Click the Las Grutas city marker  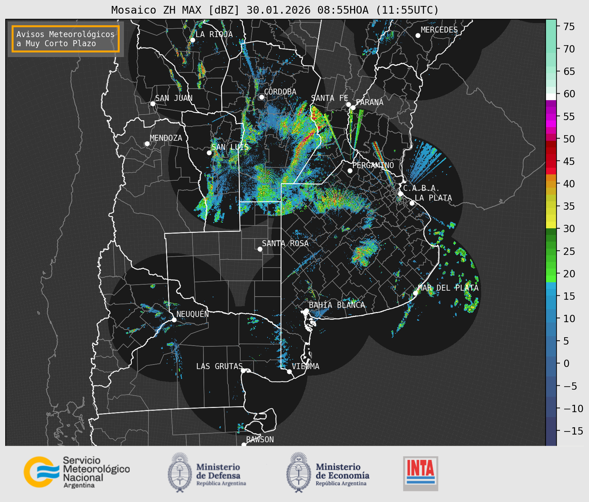243,370
